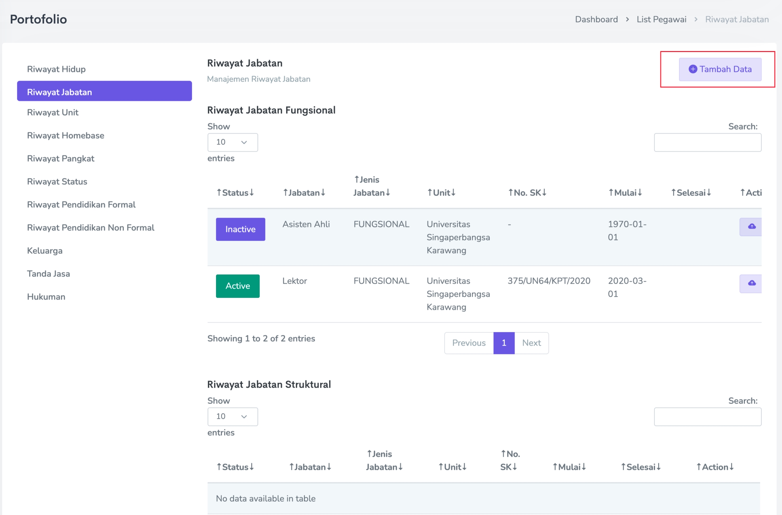Viewport: 782px width, 515px height.
Task: Click the Tambah Data plus button
Action: point(720,69)
